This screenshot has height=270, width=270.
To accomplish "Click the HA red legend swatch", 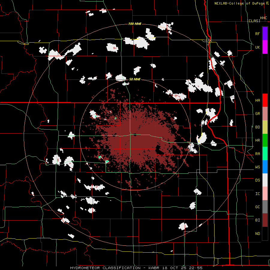I will pyautogui.click(x=265, y=100).
